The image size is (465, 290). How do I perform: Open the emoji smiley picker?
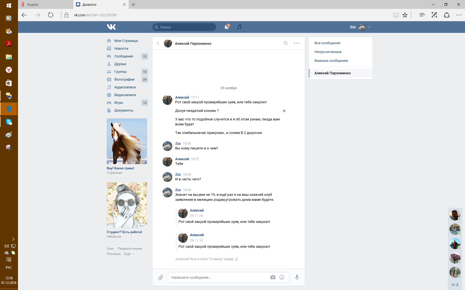[282, 277]
